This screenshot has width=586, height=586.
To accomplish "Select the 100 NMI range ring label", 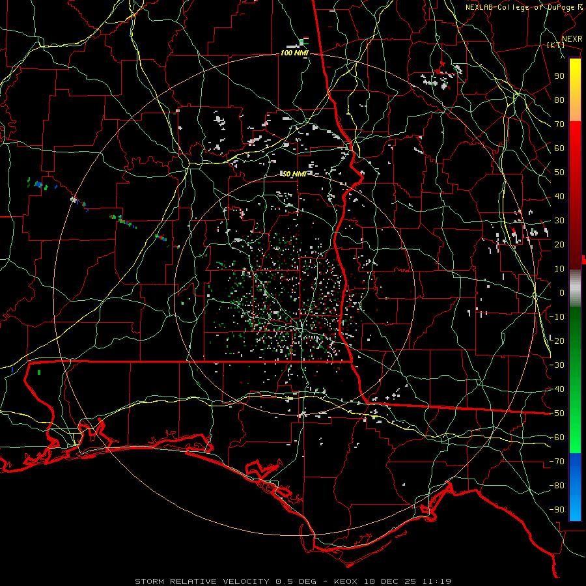I will [294, 53].
